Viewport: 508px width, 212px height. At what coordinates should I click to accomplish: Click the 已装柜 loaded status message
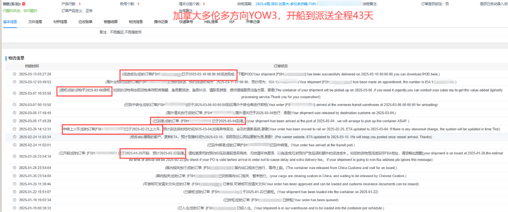click(280, 192)
